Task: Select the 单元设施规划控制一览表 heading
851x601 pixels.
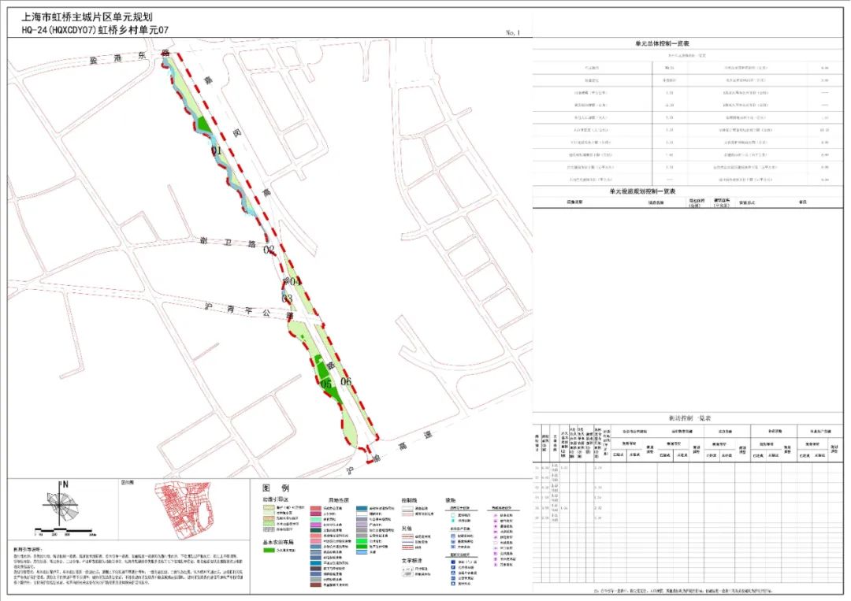Action: pyautogui.click(x=643, y=191)
